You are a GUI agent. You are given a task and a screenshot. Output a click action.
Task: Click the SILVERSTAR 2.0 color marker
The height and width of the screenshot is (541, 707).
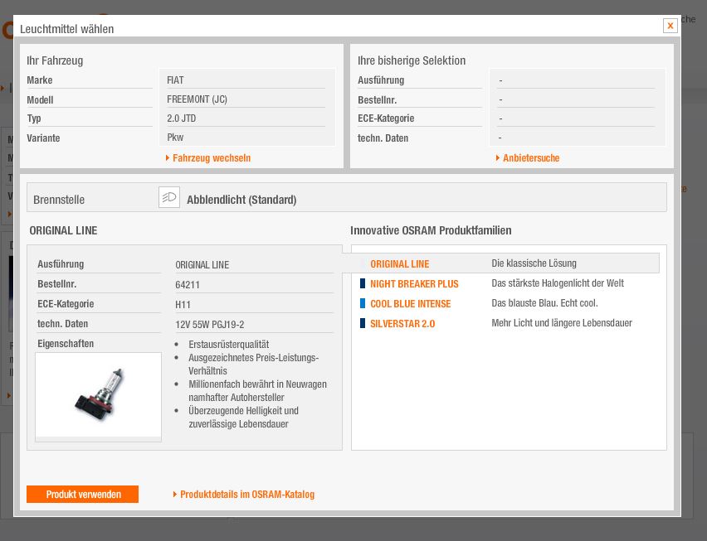pos(363,323)
